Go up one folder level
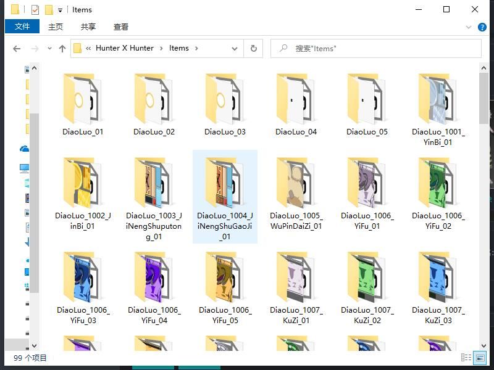 [62, 49]
